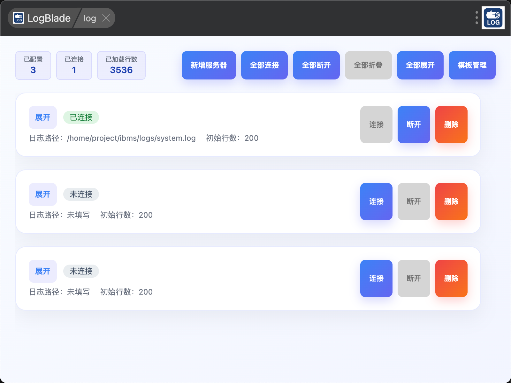Screen dimensions: 511x383
Task: Expand the third server card
Action: pyautogui.click(x=43, y=271)
